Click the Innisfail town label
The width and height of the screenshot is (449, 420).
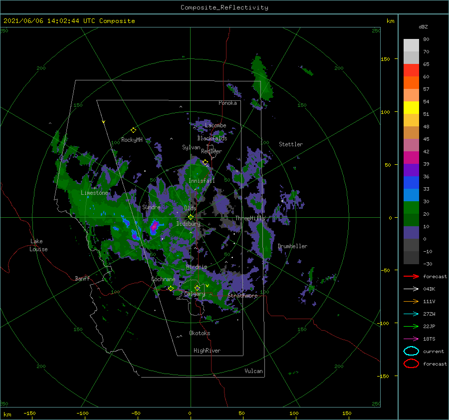202,181
